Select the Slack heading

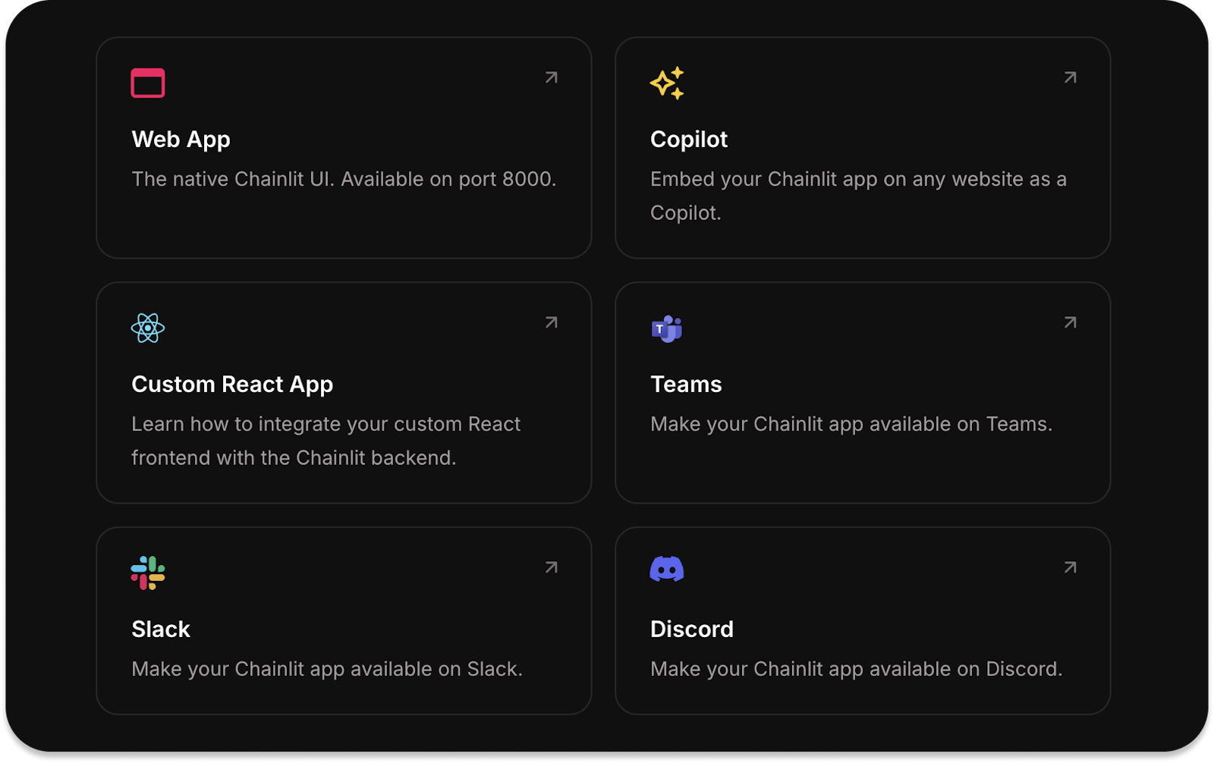[161, 630]
